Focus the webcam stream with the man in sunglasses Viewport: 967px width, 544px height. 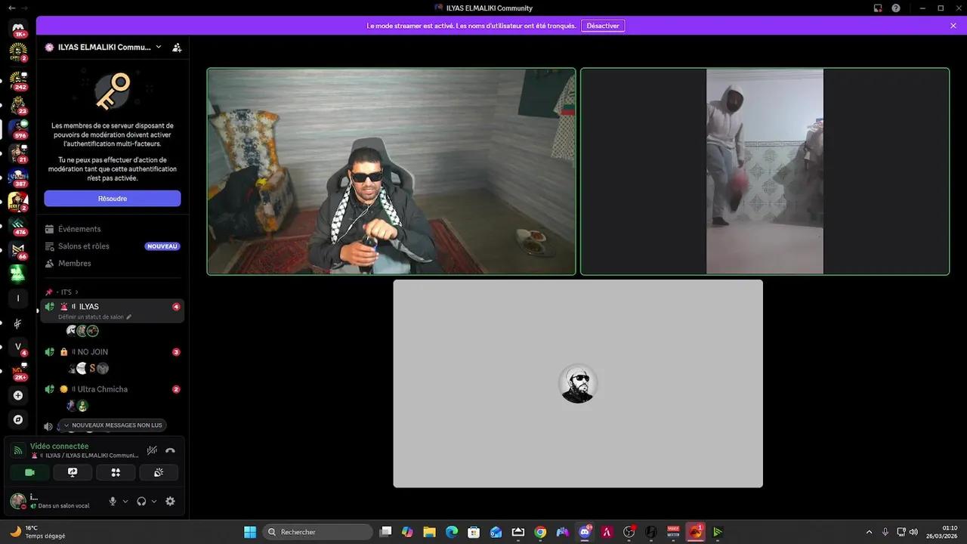(391, 172)
